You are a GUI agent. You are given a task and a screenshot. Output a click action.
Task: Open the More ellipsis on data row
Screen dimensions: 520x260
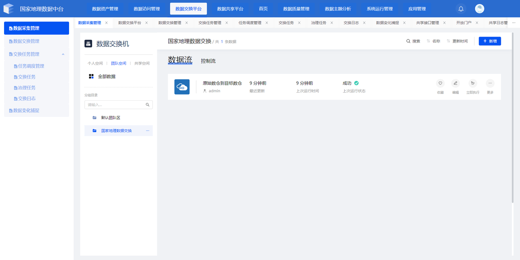(x=490, y=83)
